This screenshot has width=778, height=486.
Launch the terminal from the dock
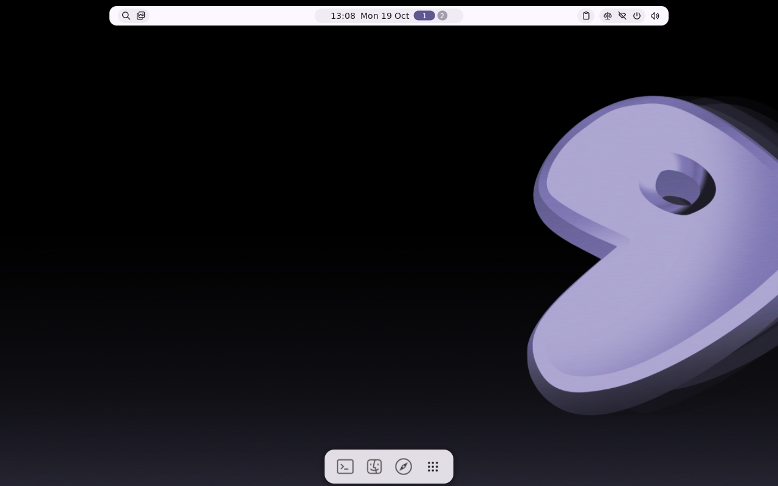click(345, 467)
